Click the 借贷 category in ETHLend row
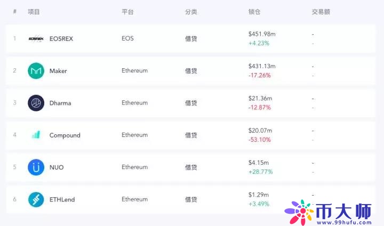Viewport: 384px width, 226px height. (191, 199)
